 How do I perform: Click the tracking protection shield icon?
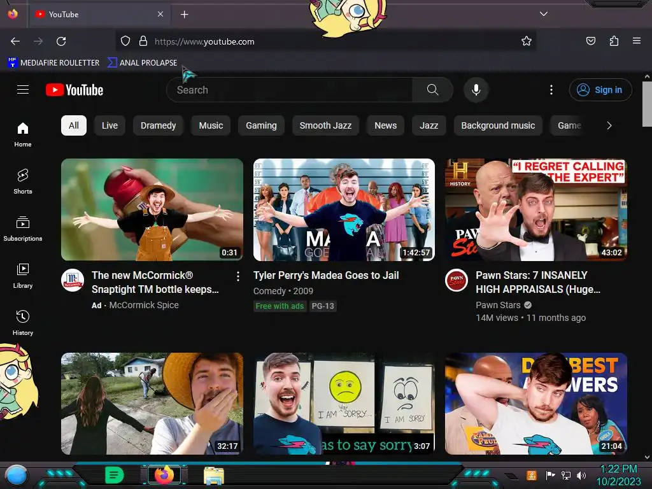coord(125,41)
